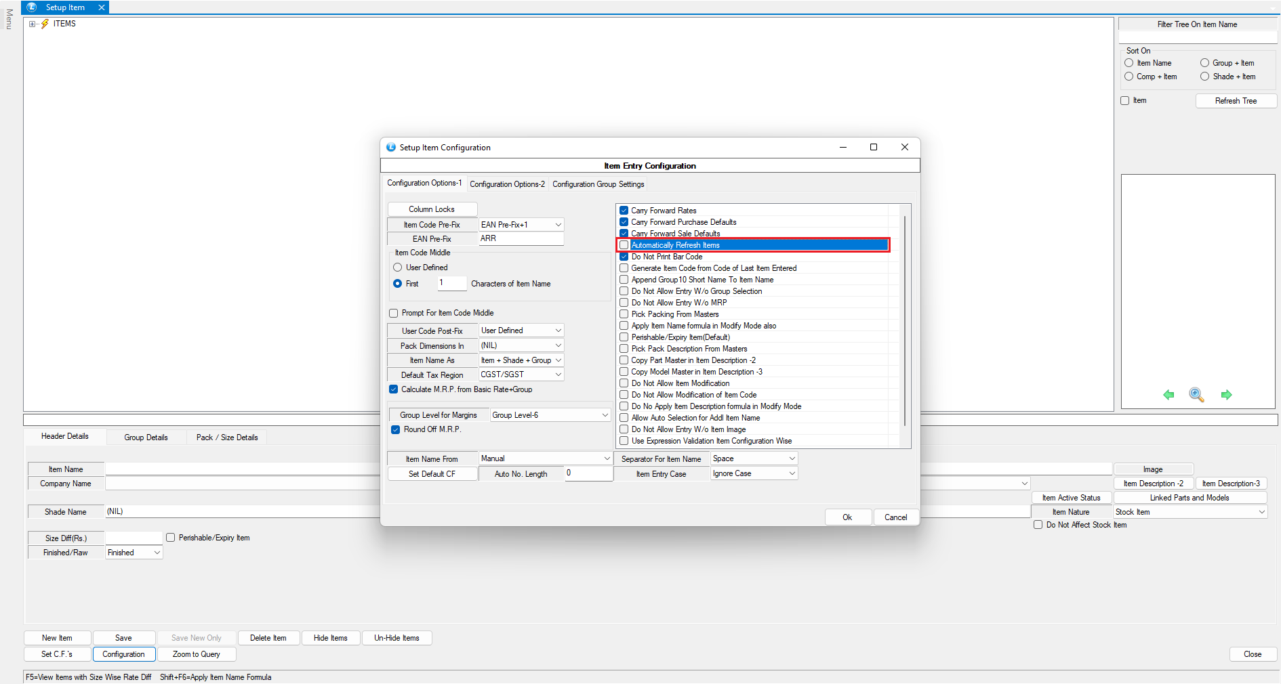This screenshot has height=684, width=1281.
Task: Select User Defined radio button
Action: click(398, 268)
